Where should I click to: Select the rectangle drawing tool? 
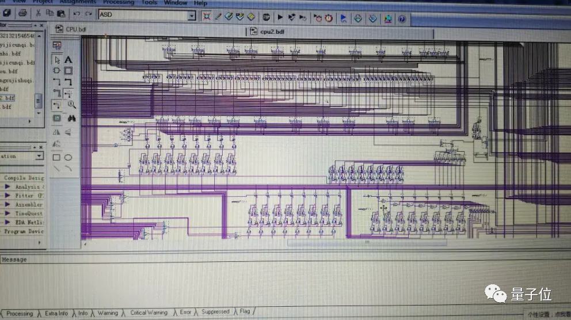(x=56, y=157)
